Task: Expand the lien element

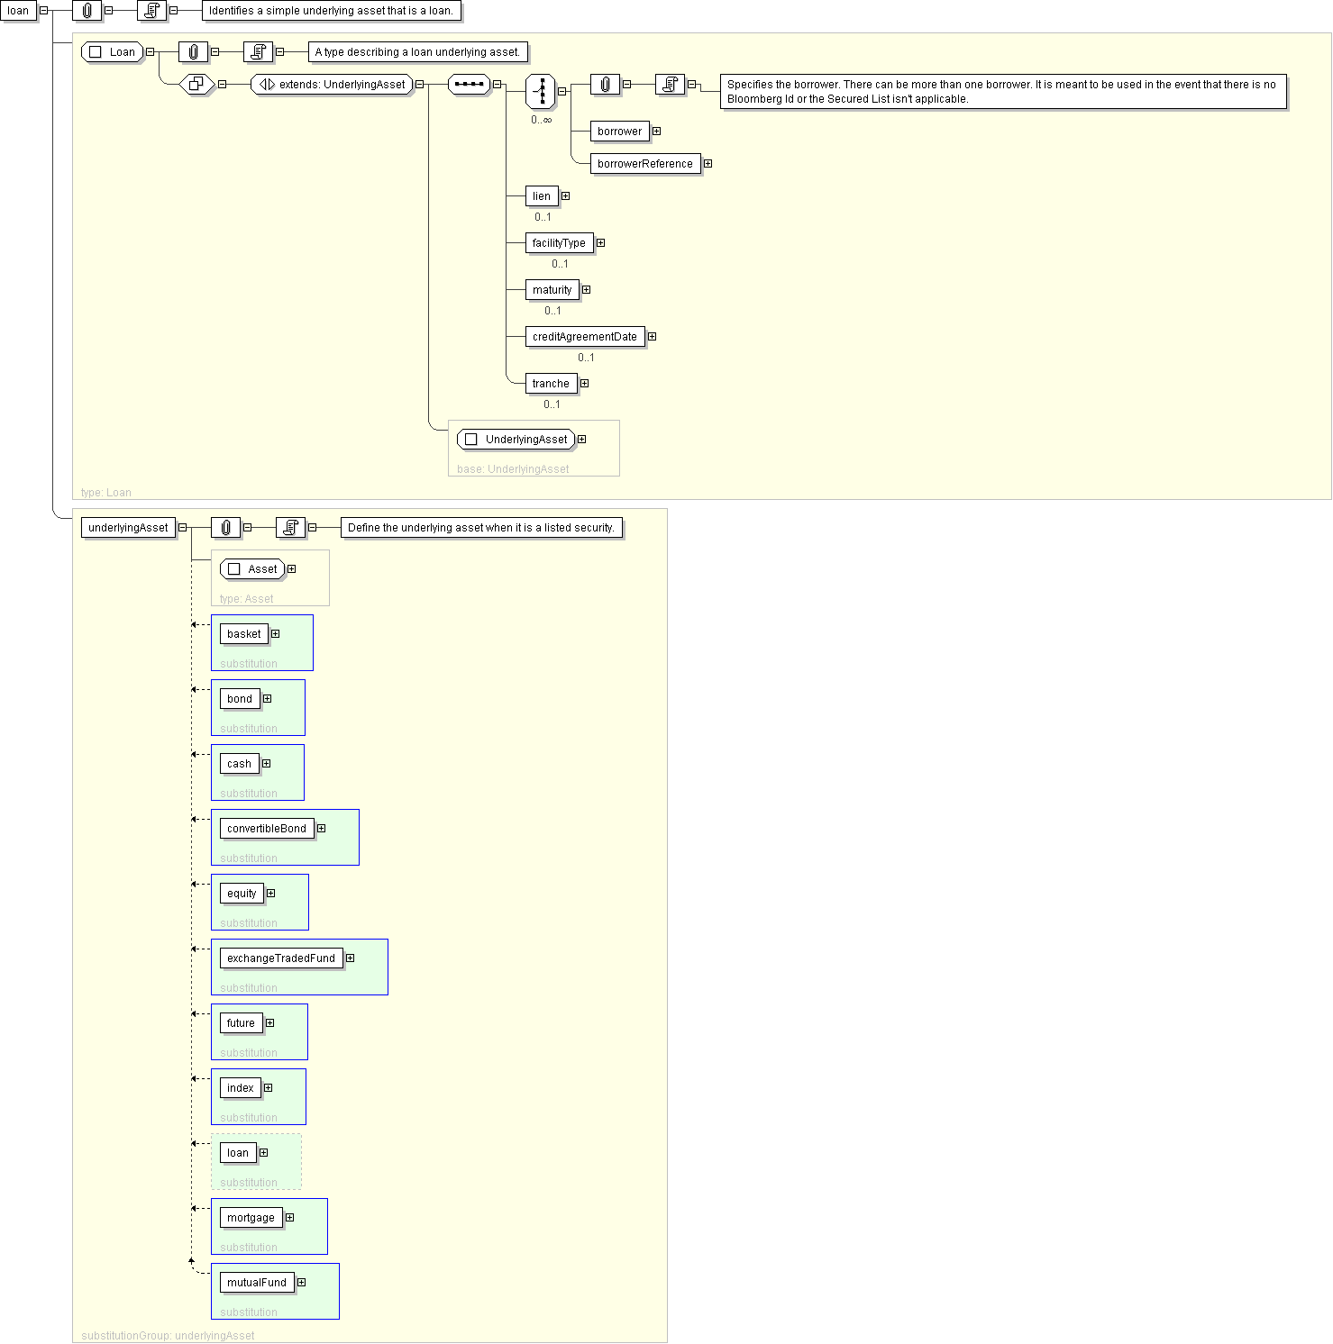Action: (x=565, y=196)
